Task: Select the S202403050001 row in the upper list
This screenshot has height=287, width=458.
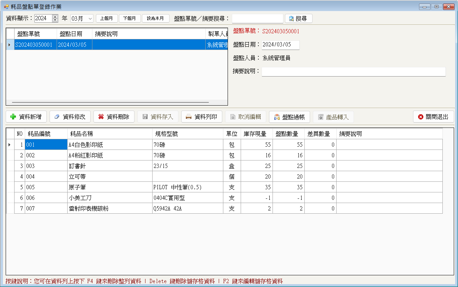Action: (117, 45)
